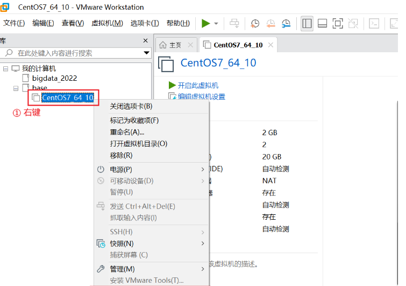The image size is (406, 286).
Task: Click the VM icon beside the CentOS7_64_10 heading
Action: [166, 64]
